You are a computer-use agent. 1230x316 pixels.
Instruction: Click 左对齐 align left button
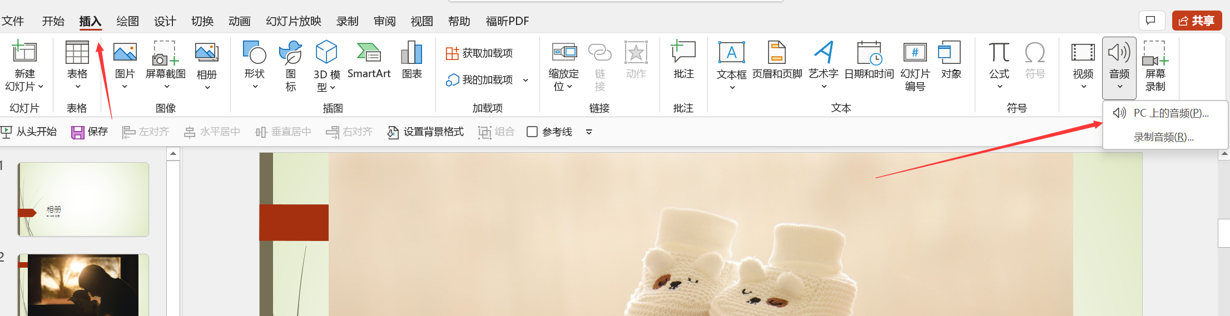(x=145, y=132)
